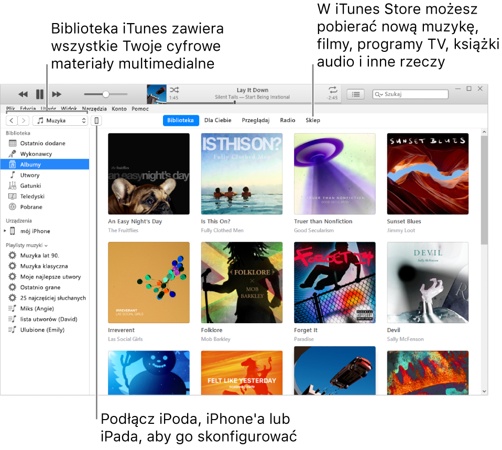Open the Up Next queue icon
The image size is (502, 450).
(356, 94)
